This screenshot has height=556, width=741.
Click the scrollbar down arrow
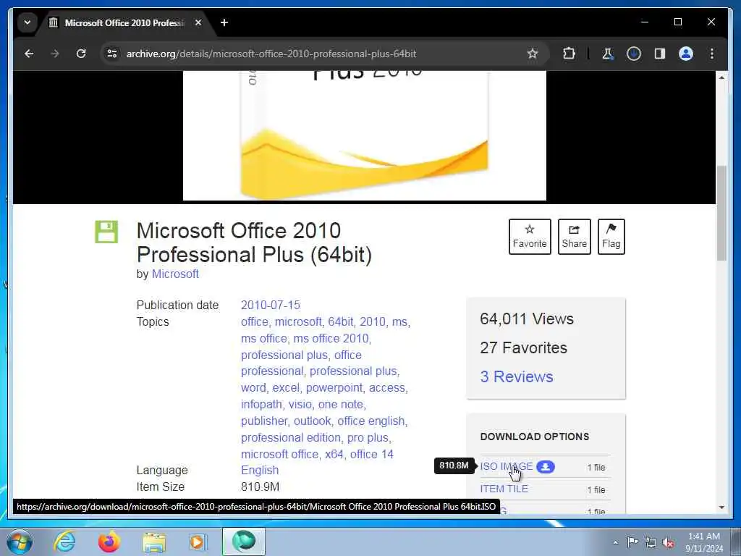coord(721,507)
